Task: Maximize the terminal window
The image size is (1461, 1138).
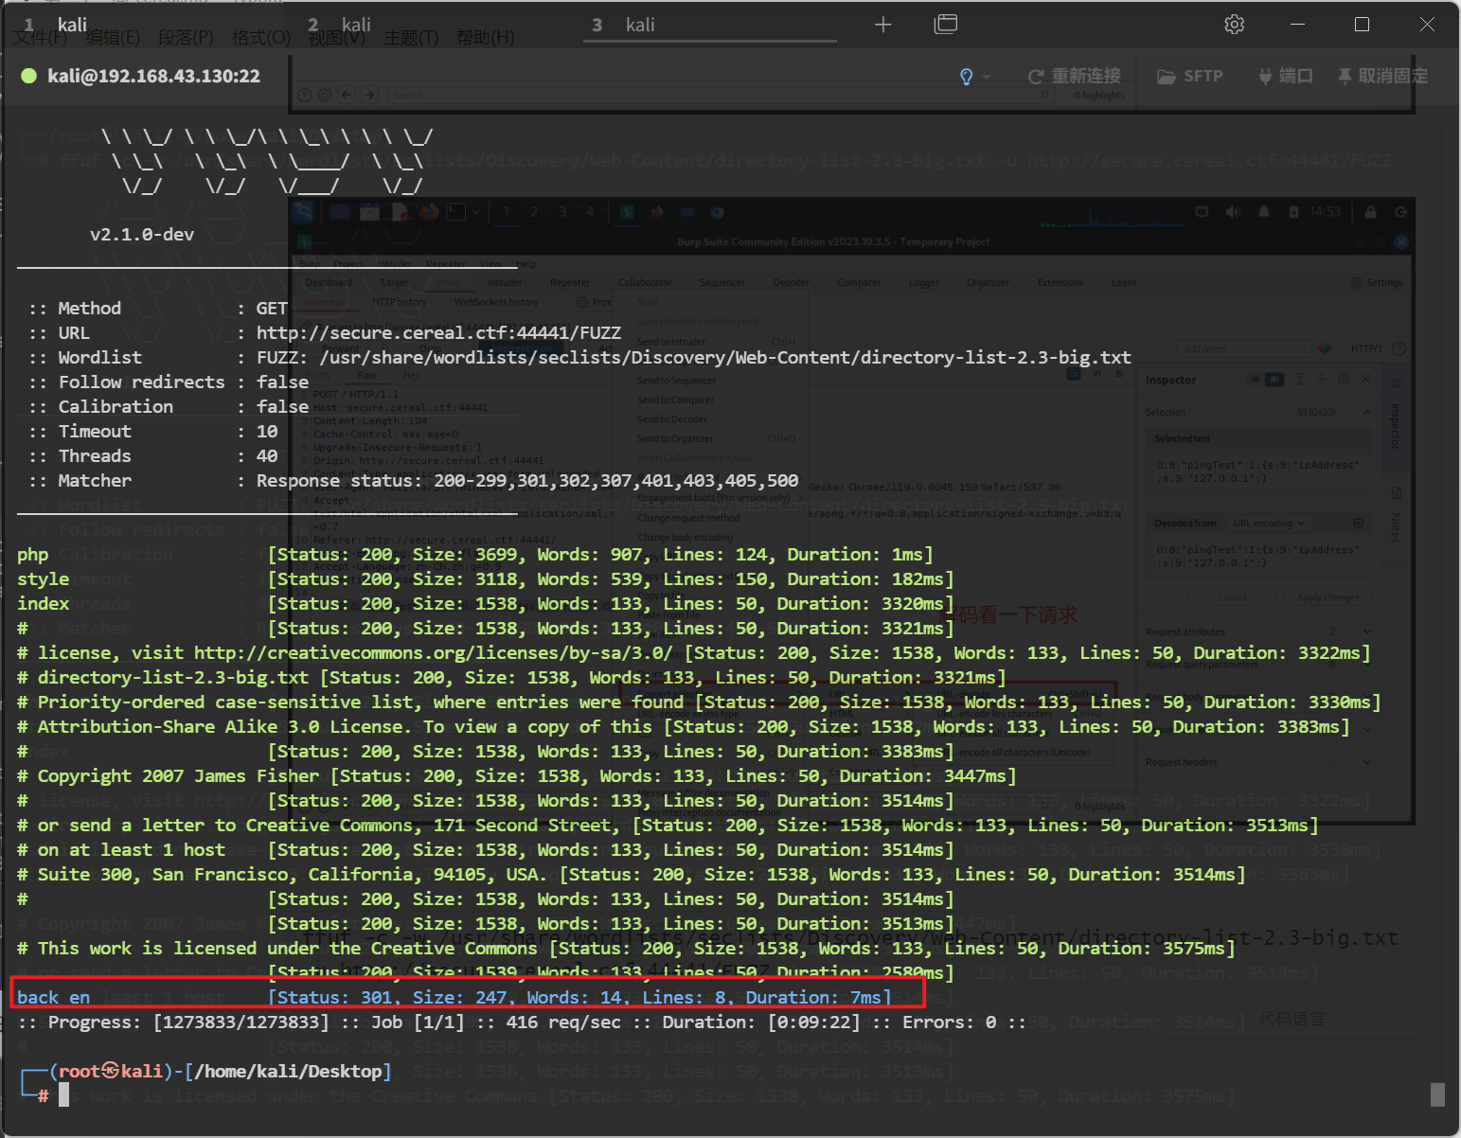Action: click(x=1362, y=25)
